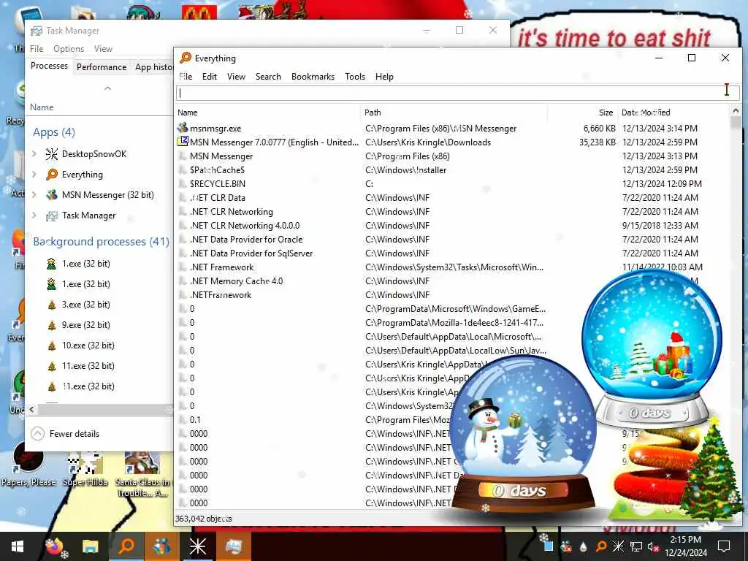Image resolution: width=748 pixels, height=561 pixels.
Task: Open the Edit menu in Everything
Action: click(x=210, y=76)
